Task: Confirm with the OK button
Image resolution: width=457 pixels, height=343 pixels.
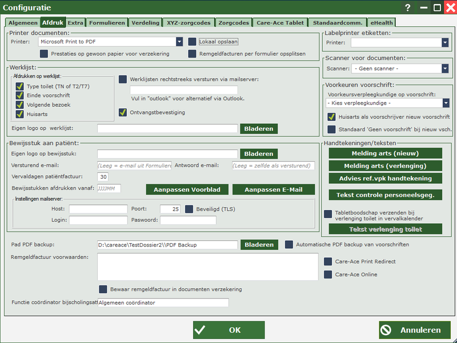Action: (x=229, y=330)
